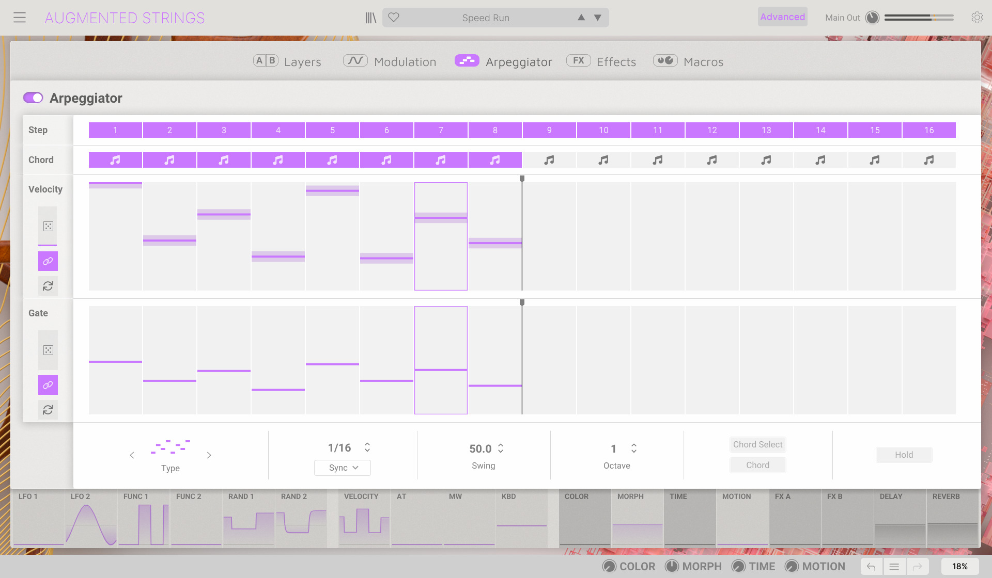Load next preset with down arrow
The image size is (992, 578).
tap(598, 18)
